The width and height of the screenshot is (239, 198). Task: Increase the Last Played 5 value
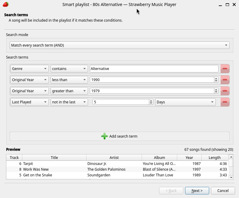pos(151,101)
